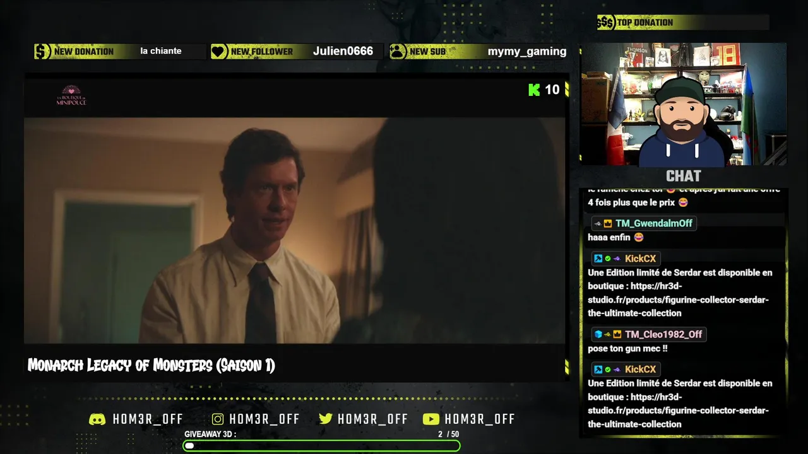The image size is (808, 454).
Task: Click the people icon beside NEW SUB
Action: [x=398, y=52]
